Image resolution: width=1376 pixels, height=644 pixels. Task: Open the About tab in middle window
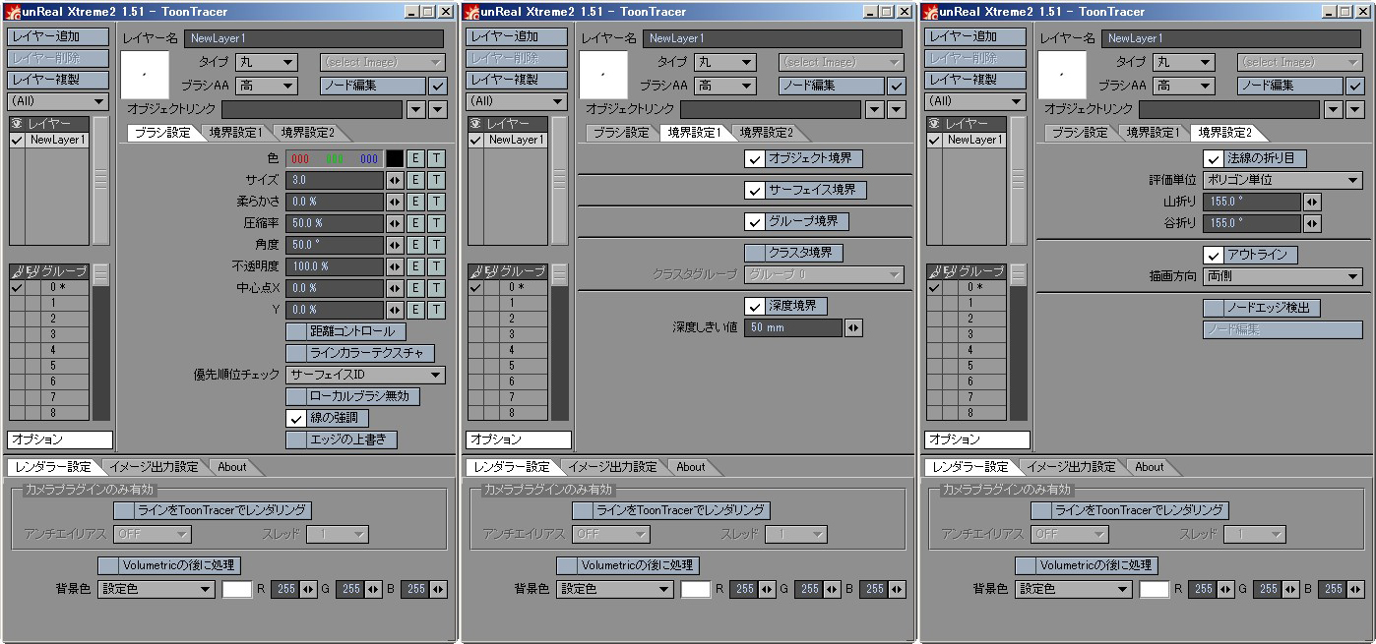[690, 467]
